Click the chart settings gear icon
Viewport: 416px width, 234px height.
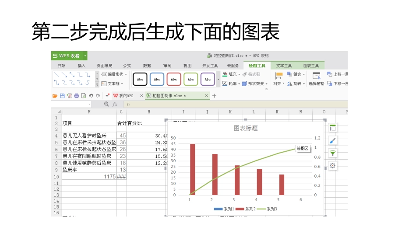pos(333,166)
